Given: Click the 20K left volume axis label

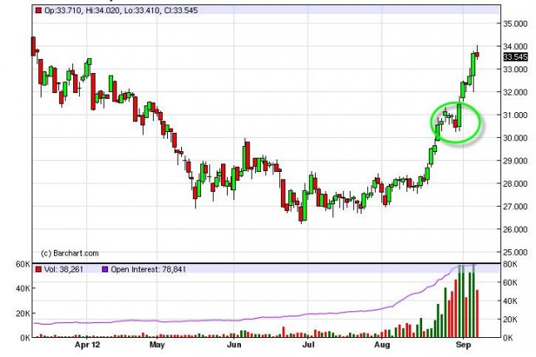Looking at the screenshot, I should point(23,314).
